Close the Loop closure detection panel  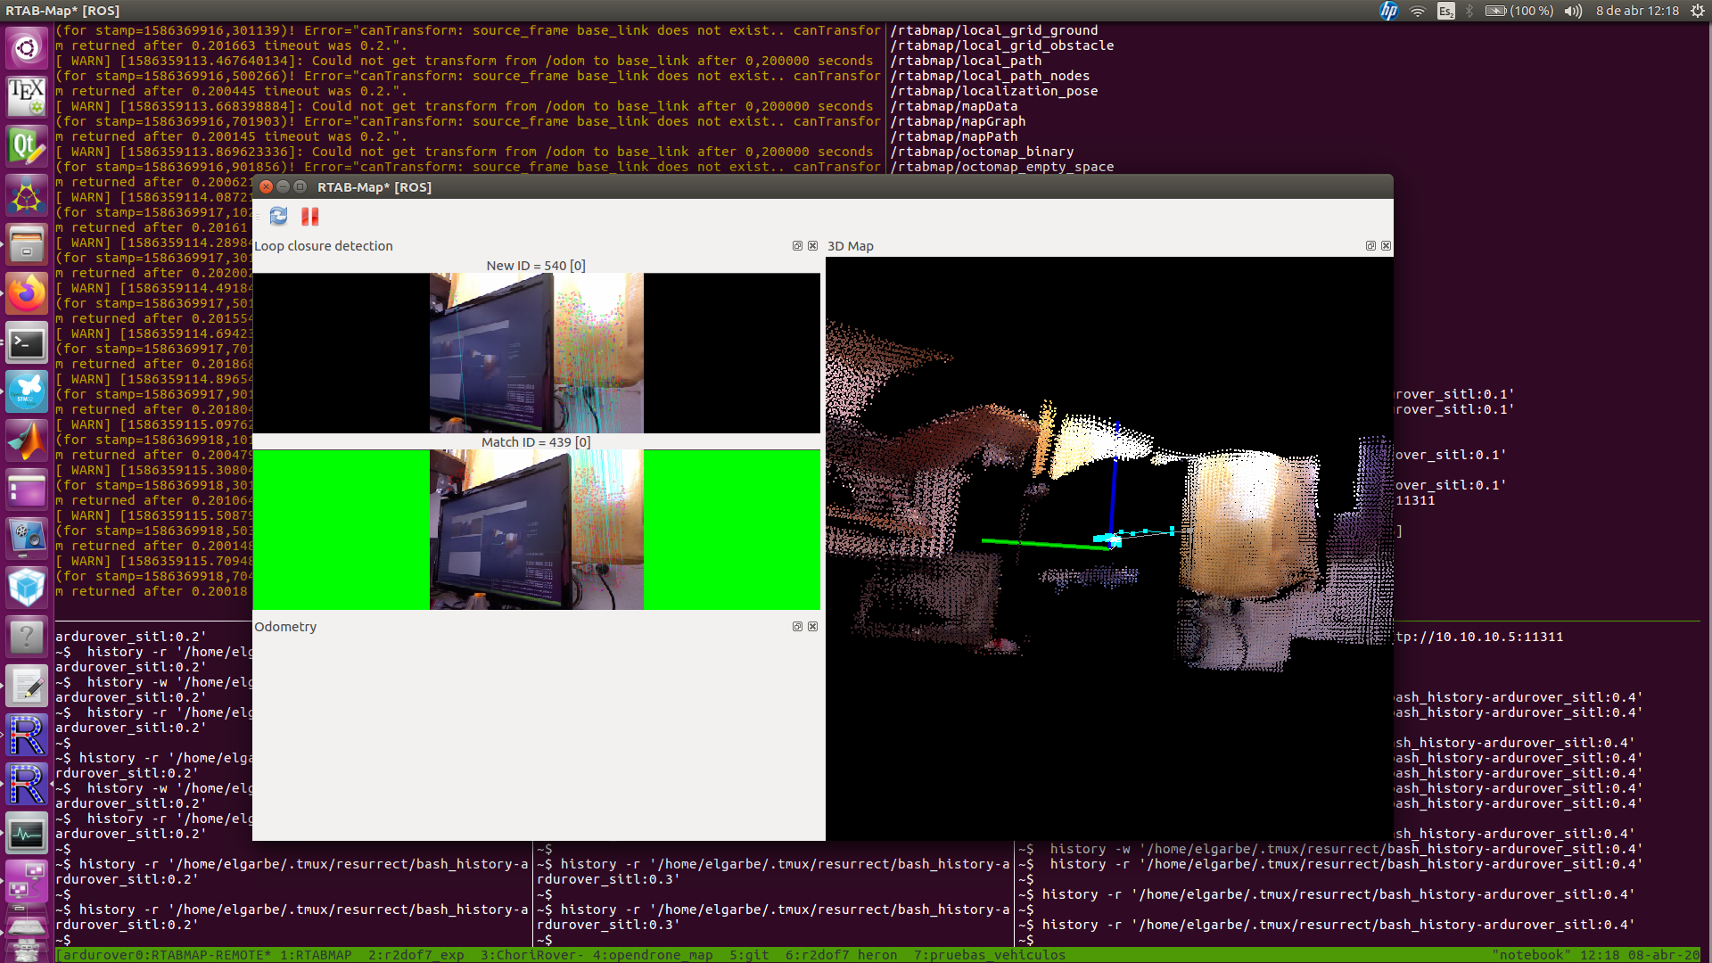[812, 246]
